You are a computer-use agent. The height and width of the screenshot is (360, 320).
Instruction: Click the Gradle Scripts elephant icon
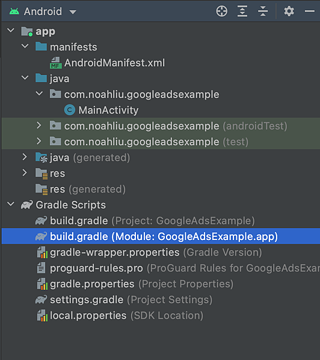(27, 205)
